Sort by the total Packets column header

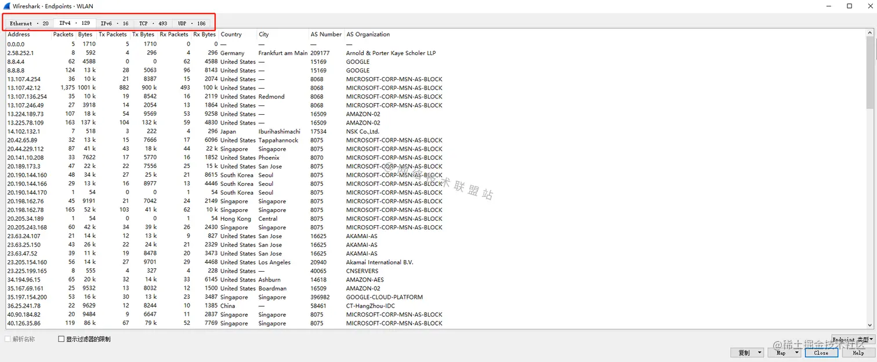click(64, 34)
